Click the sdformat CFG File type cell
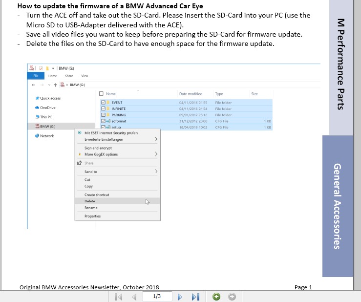This screenshot has height=302, width=361. pos(222,121)
